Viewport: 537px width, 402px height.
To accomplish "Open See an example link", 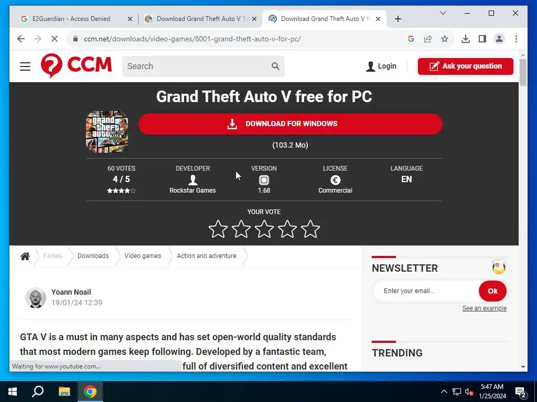I will [x=484, y=308].
